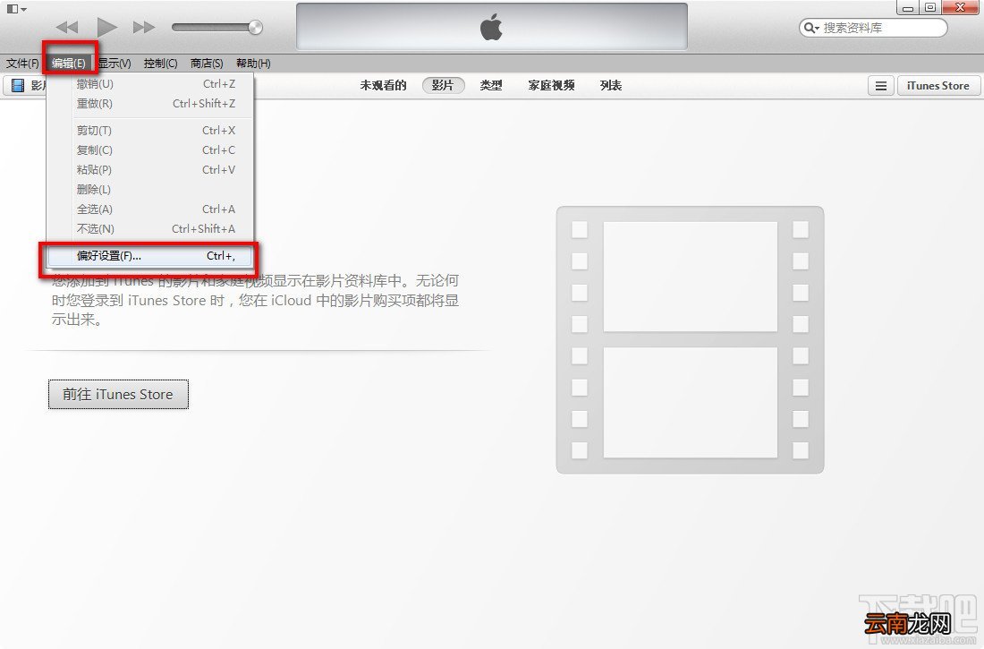984x649 pixels.
Task: Choose 全选(A) in the edit menu
Action: (150, 209)
